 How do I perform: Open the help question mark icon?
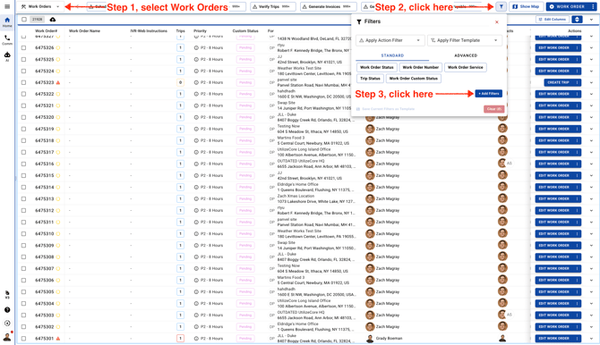click(7, 310)
